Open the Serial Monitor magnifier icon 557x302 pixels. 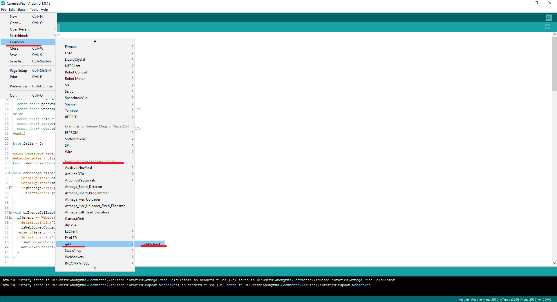(549, 18)
